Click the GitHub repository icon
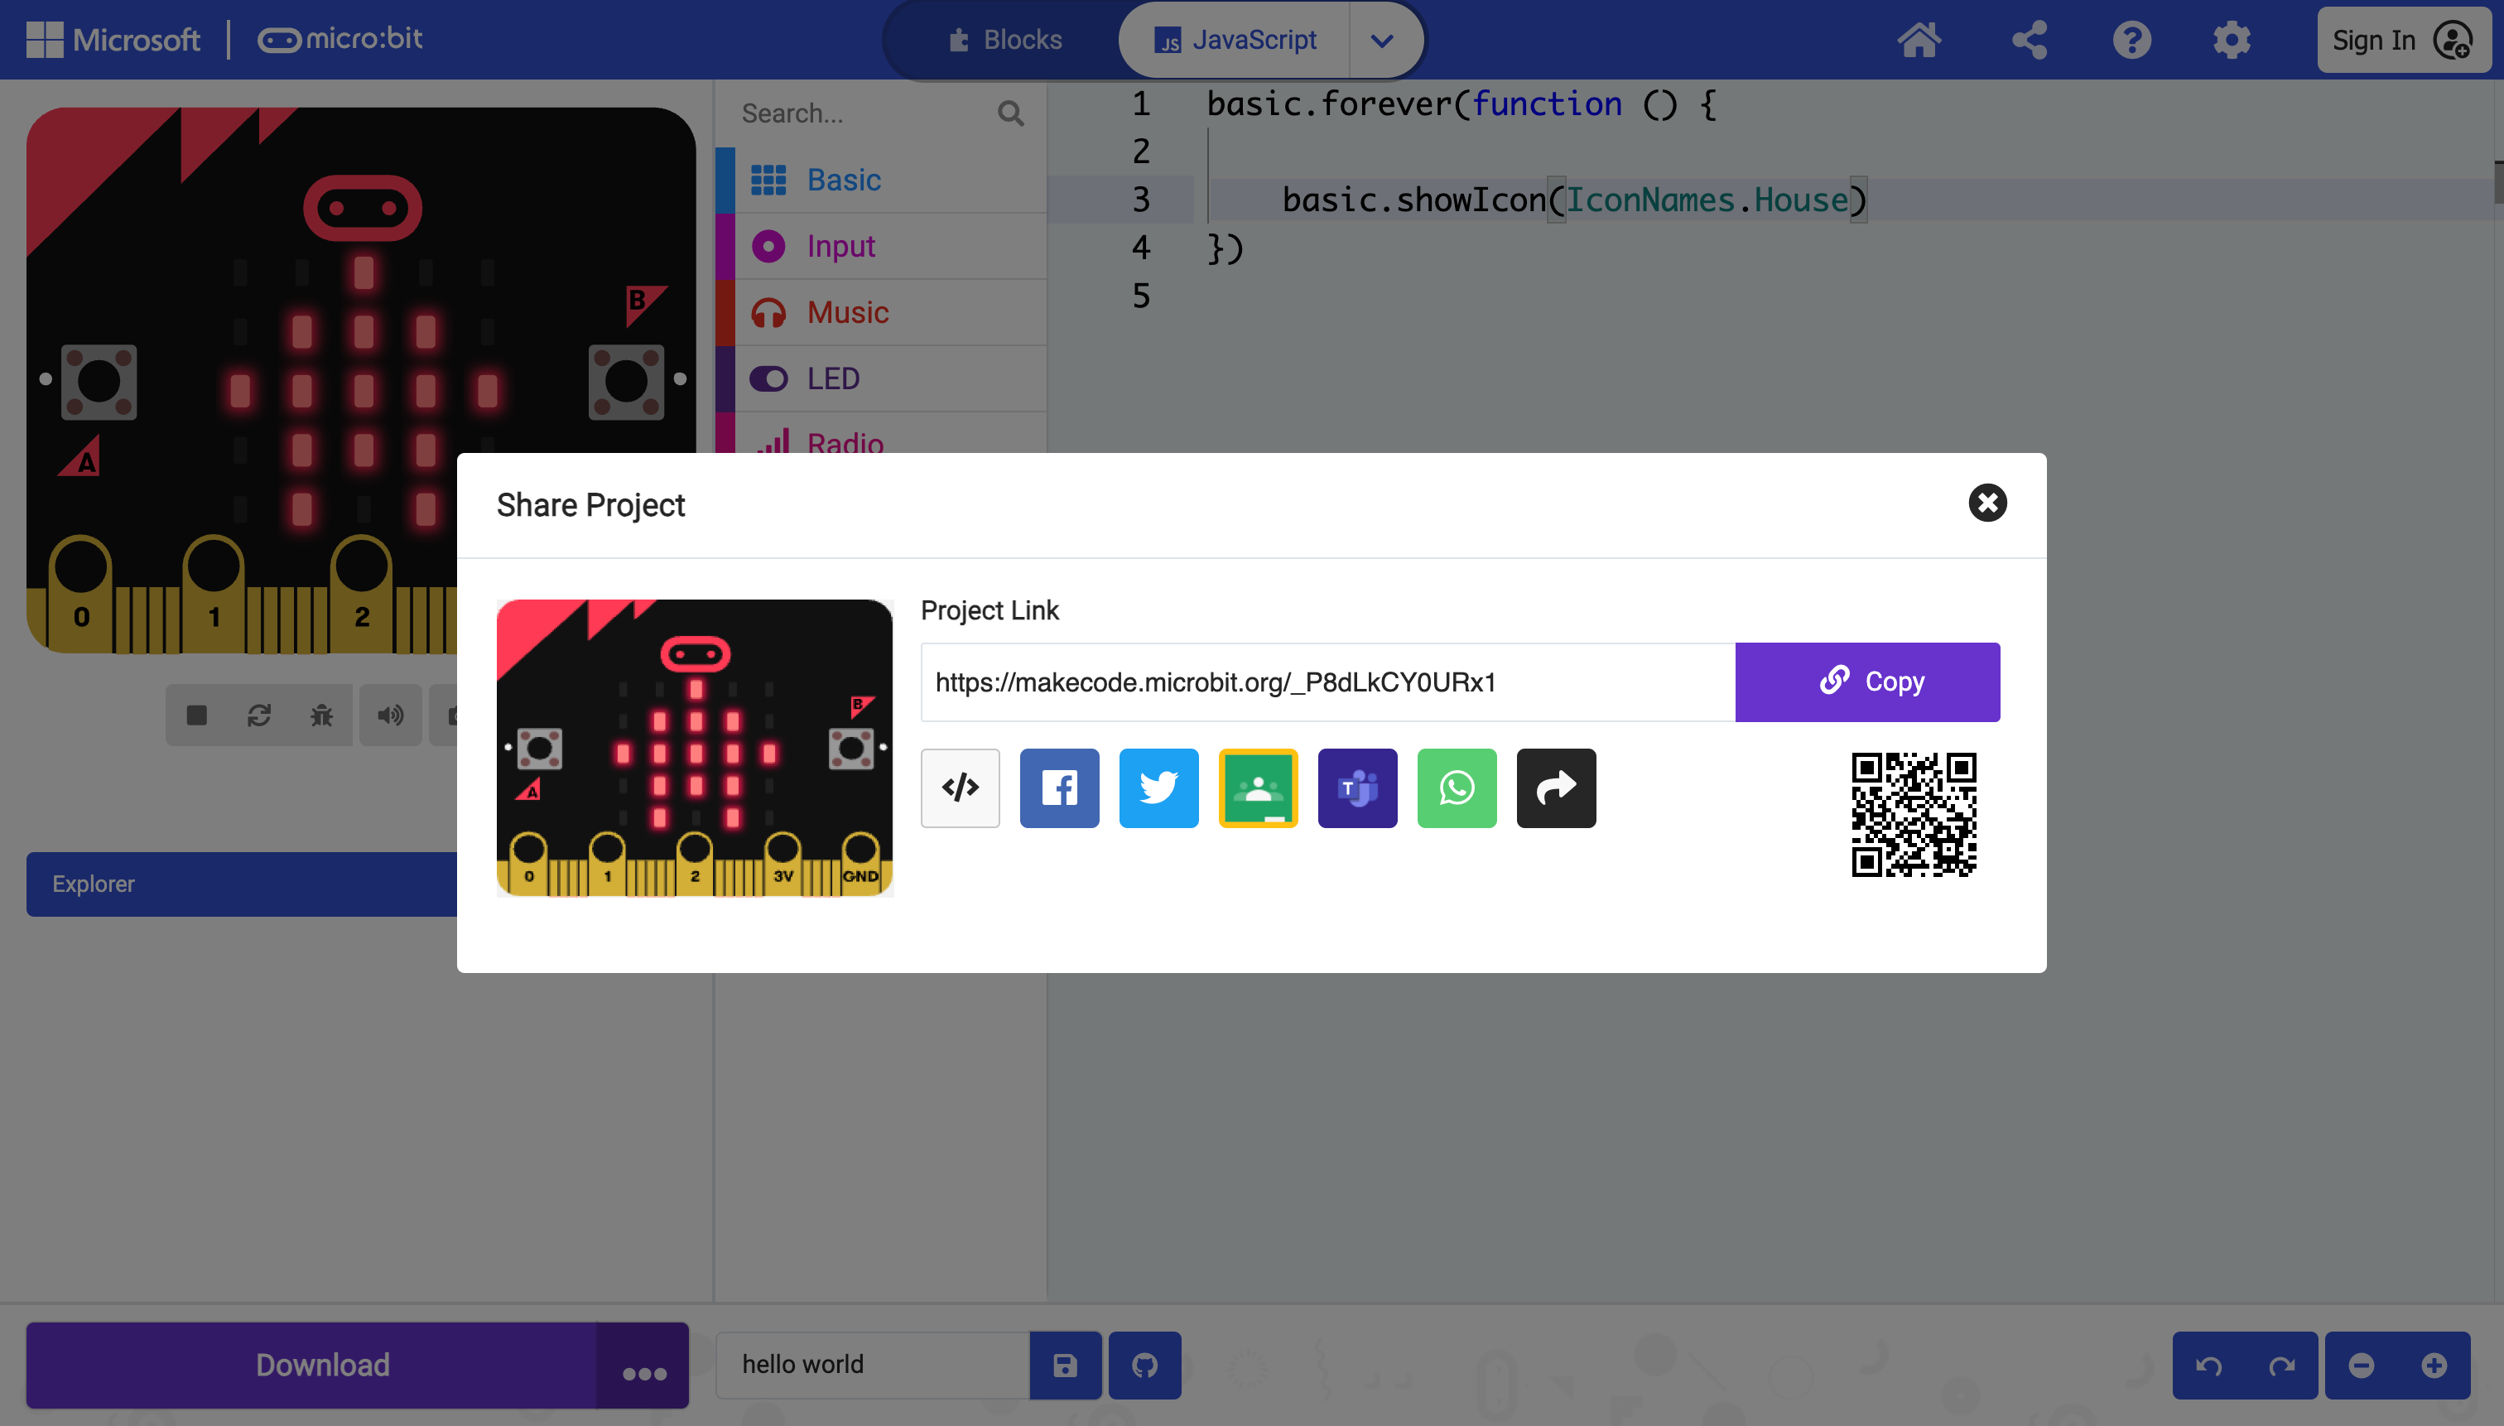The width and height of the screenshot is (2504, 1426). 1144,1364
